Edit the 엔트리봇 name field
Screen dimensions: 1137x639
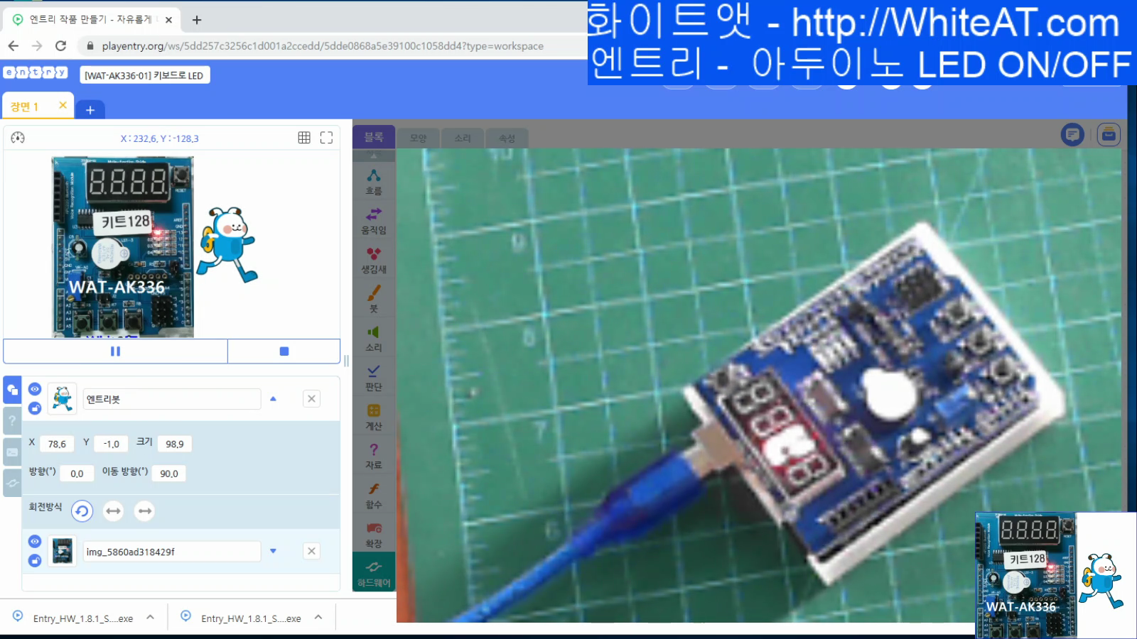coord(171,399)
